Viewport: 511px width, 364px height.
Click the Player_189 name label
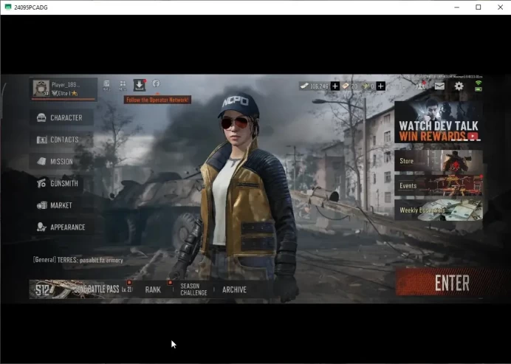point(66,85)
